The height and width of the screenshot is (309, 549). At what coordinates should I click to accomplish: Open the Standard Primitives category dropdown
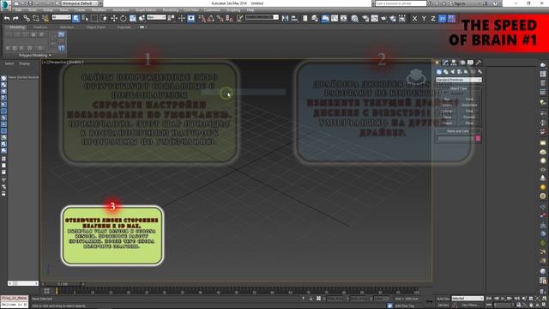point(459,80)
